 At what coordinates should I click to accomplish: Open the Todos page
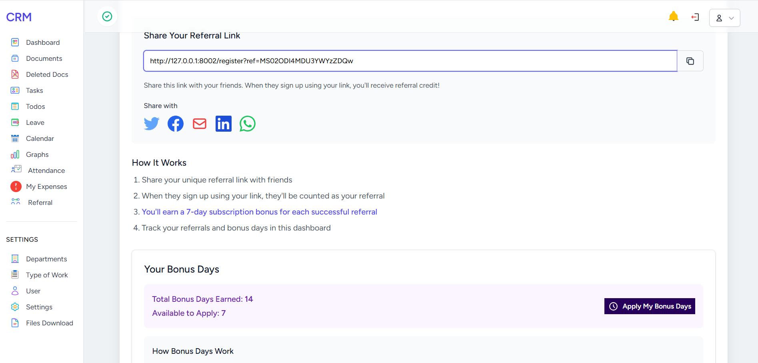pos(36,106)
